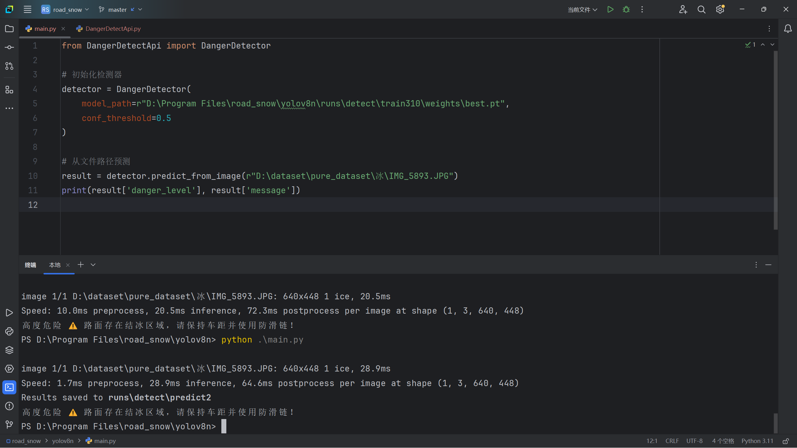This screenshot has width=797, height=448.
Task: Switch Python 3.11 interpreter
Action: click(x=757, y=441)
